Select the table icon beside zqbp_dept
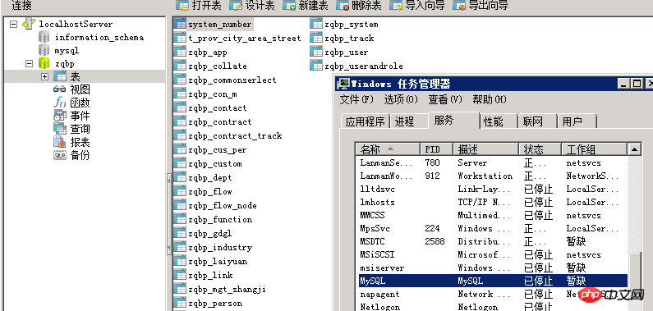Viewport: 653px width, 311px height. (180, 177)
